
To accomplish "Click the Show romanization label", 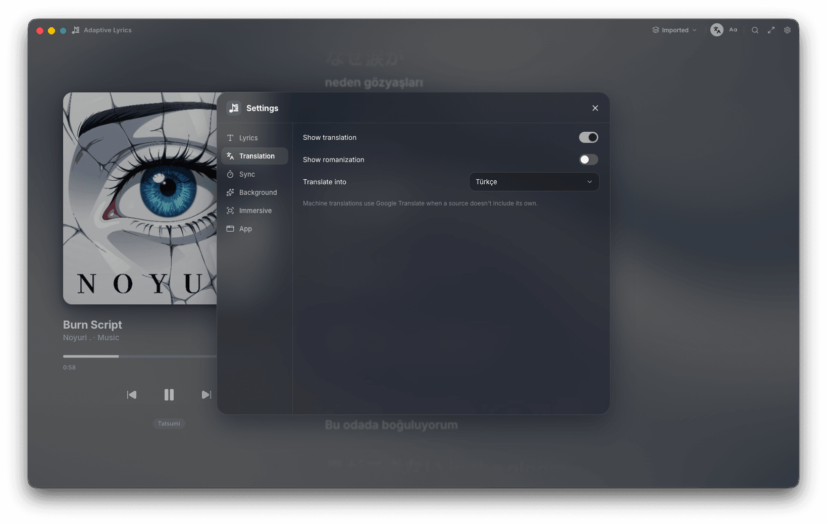I will pos(333,160).
